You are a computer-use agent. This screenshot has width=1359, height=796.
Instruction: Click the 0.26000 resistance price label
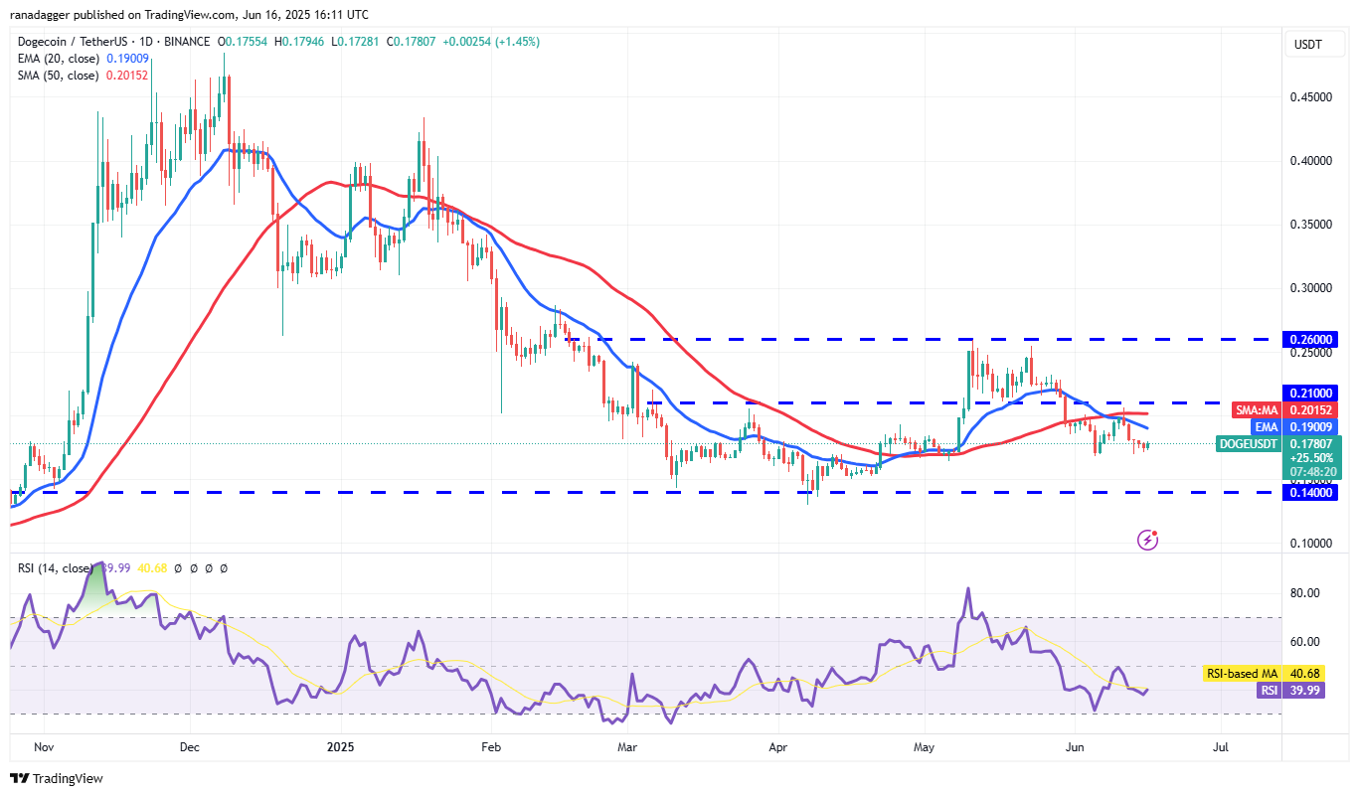(x=1312, y=339)
